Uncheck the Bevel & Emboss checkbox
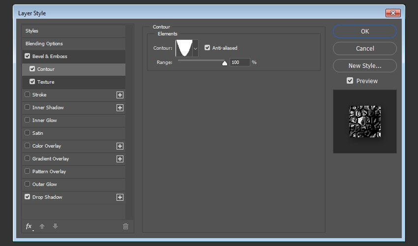This screenshot has width=418, height=246. pyautogui.click(x=27, y=56)
